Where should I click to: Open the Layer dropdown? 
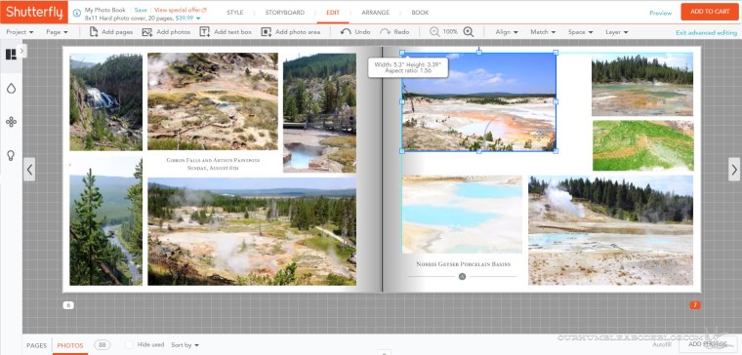click(617, 32)
